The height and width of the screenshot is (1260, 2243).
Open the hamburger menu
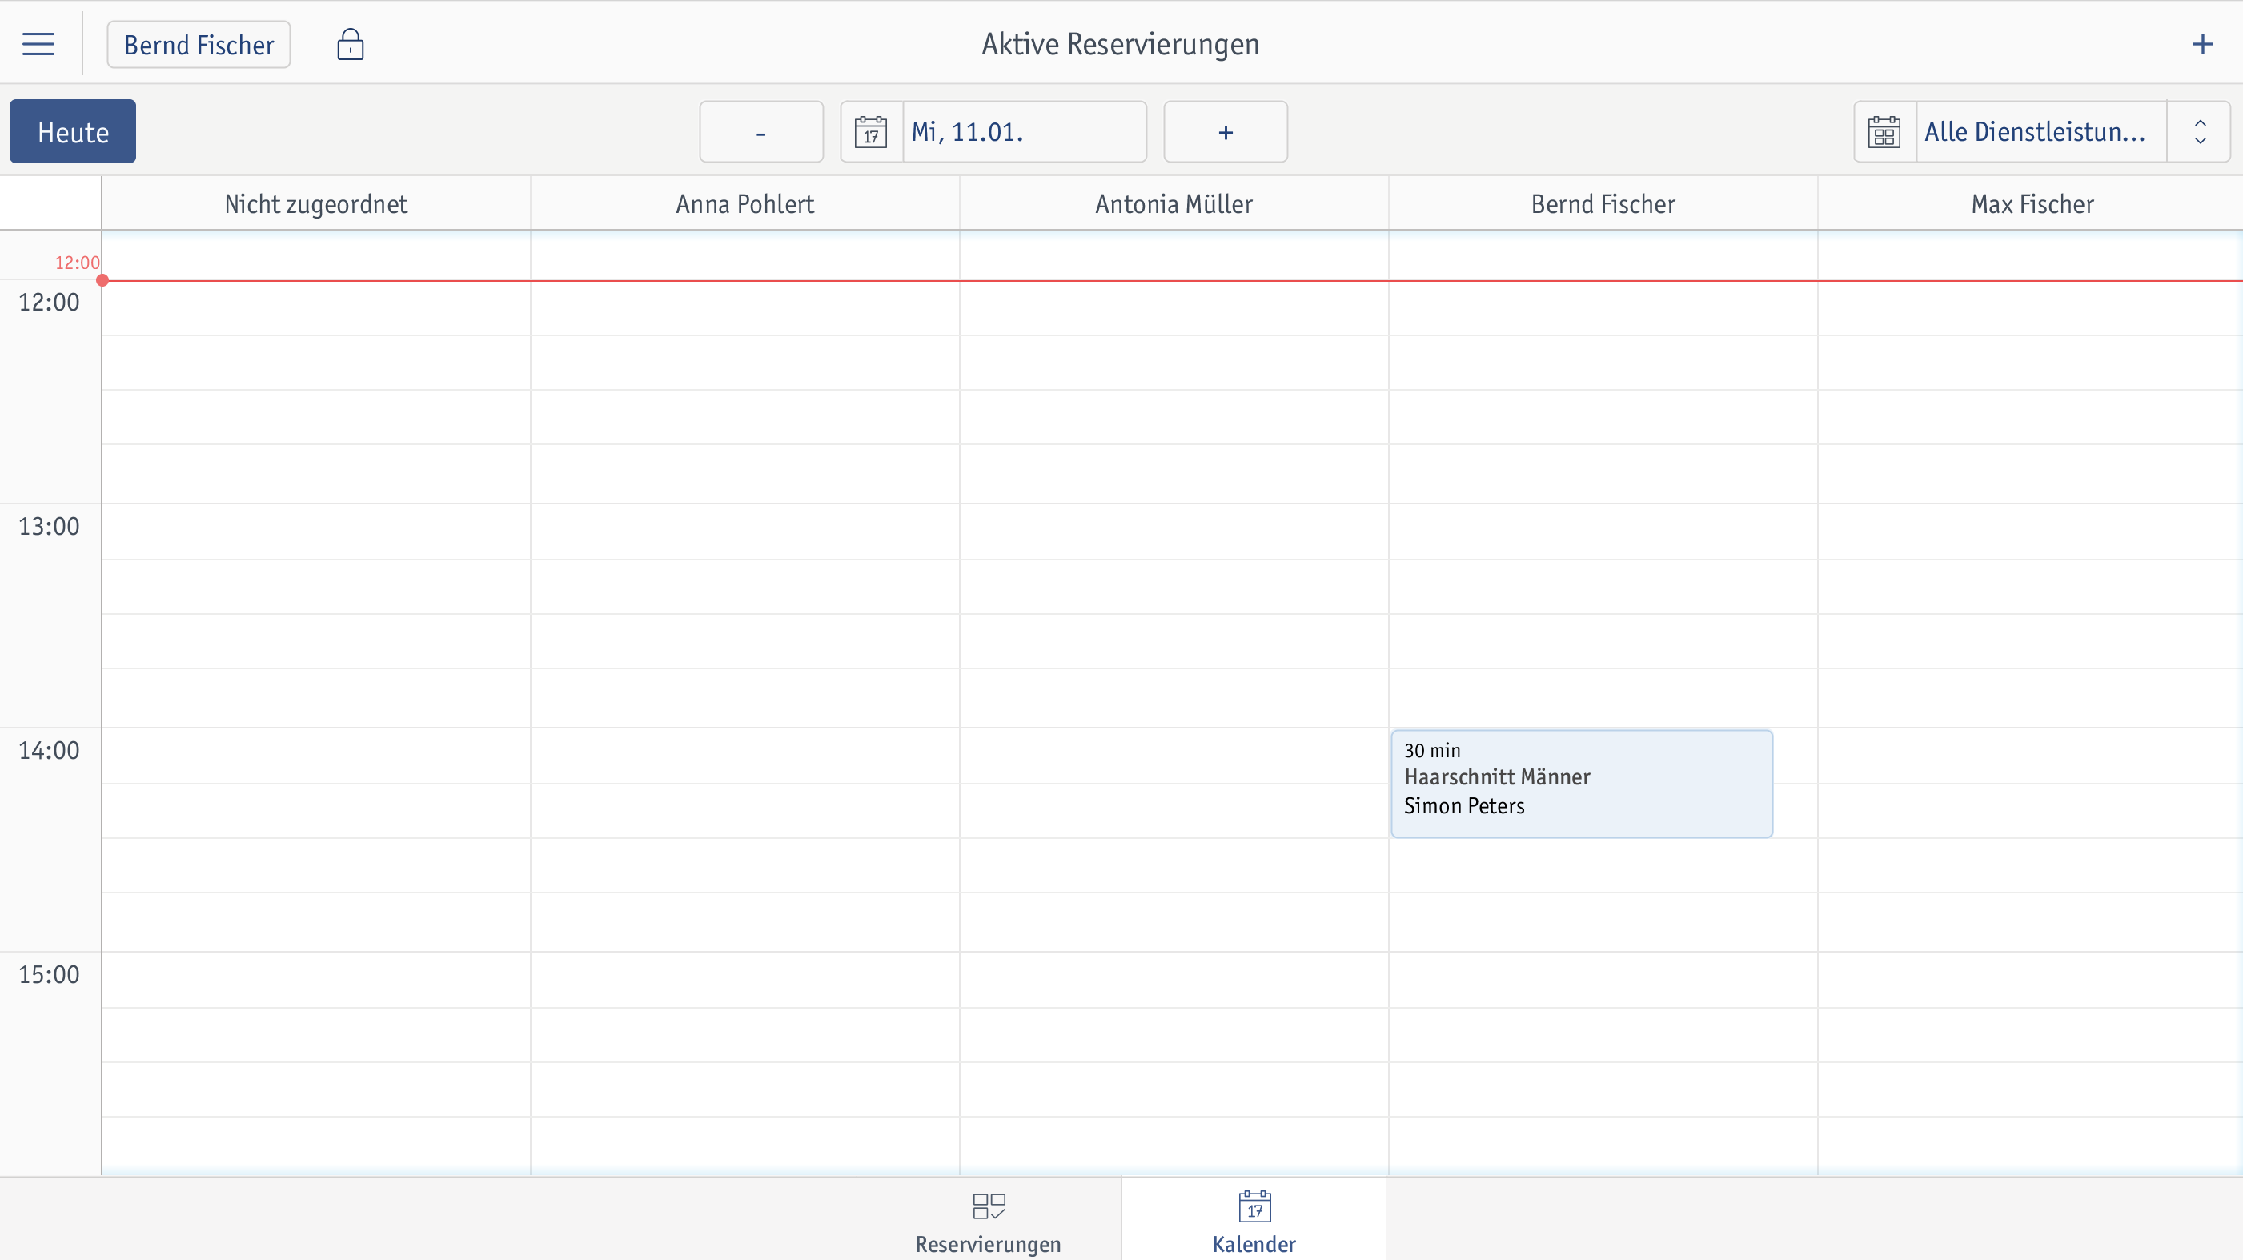[x=38, y=43]
